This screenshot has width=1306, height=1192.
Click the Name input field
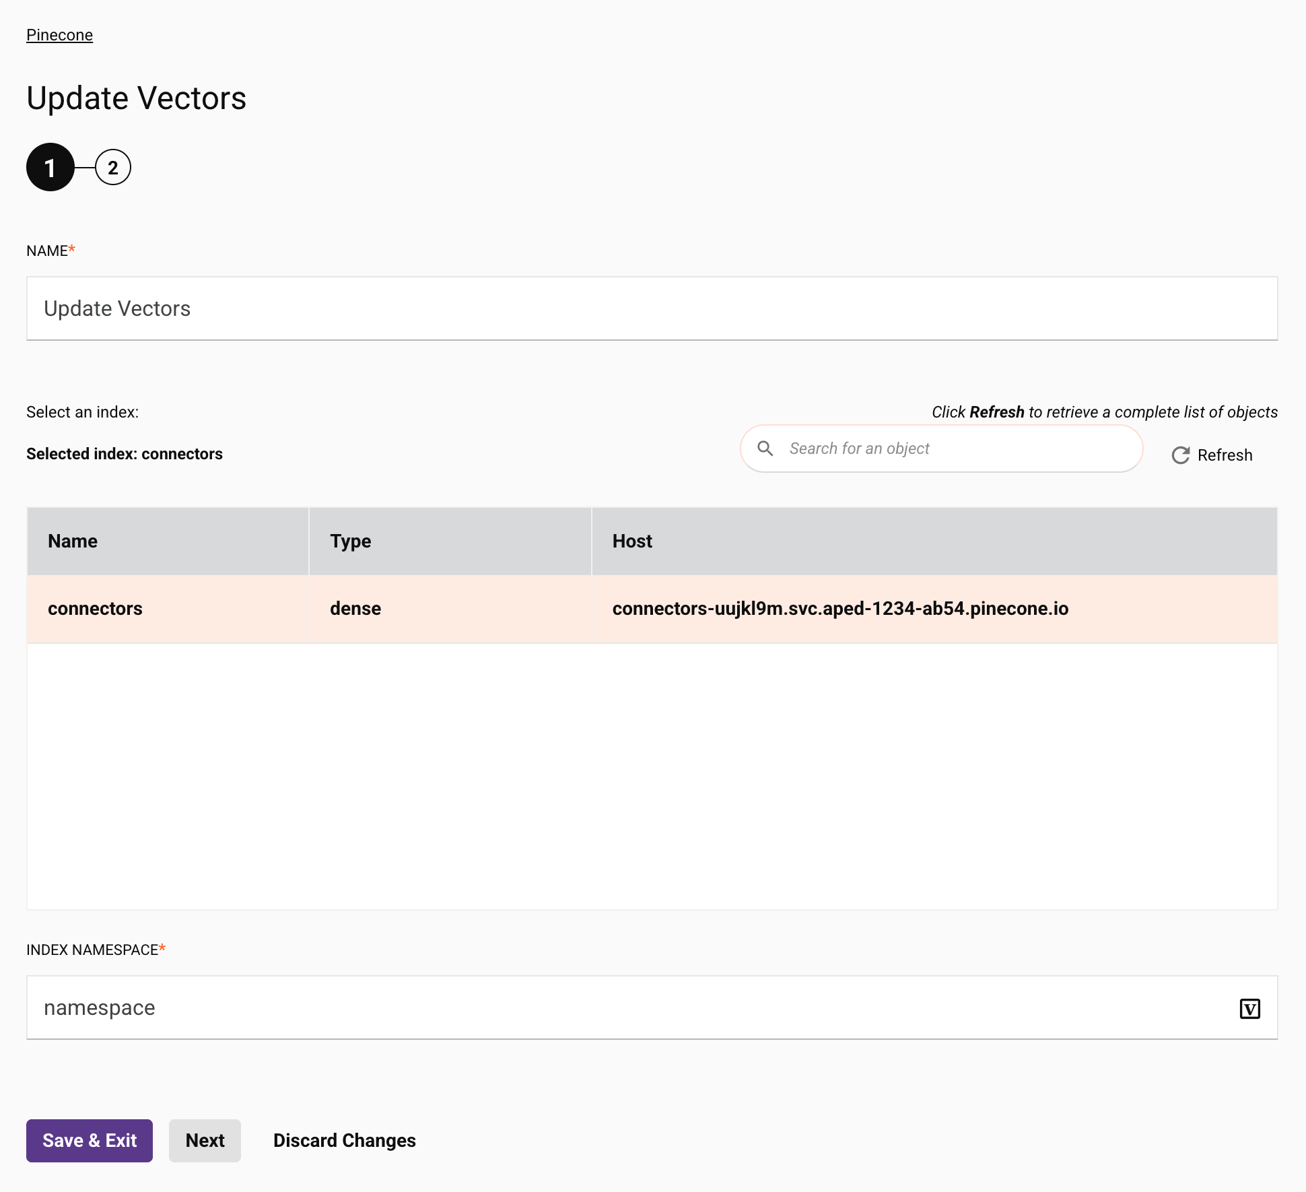[652, 308]
